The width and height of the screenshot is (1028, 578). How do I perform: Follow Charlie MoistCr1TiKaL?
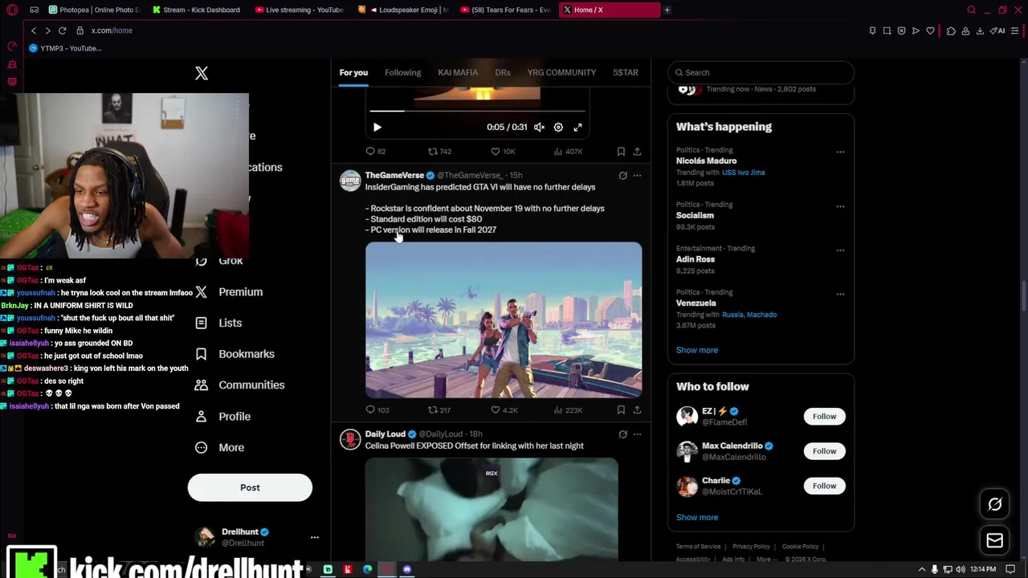[824, 486]
